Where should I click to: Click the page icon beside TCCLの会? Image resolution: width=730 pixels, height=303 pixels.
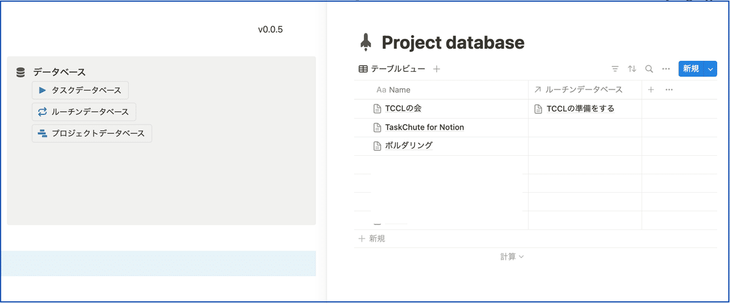click(377, 109)
